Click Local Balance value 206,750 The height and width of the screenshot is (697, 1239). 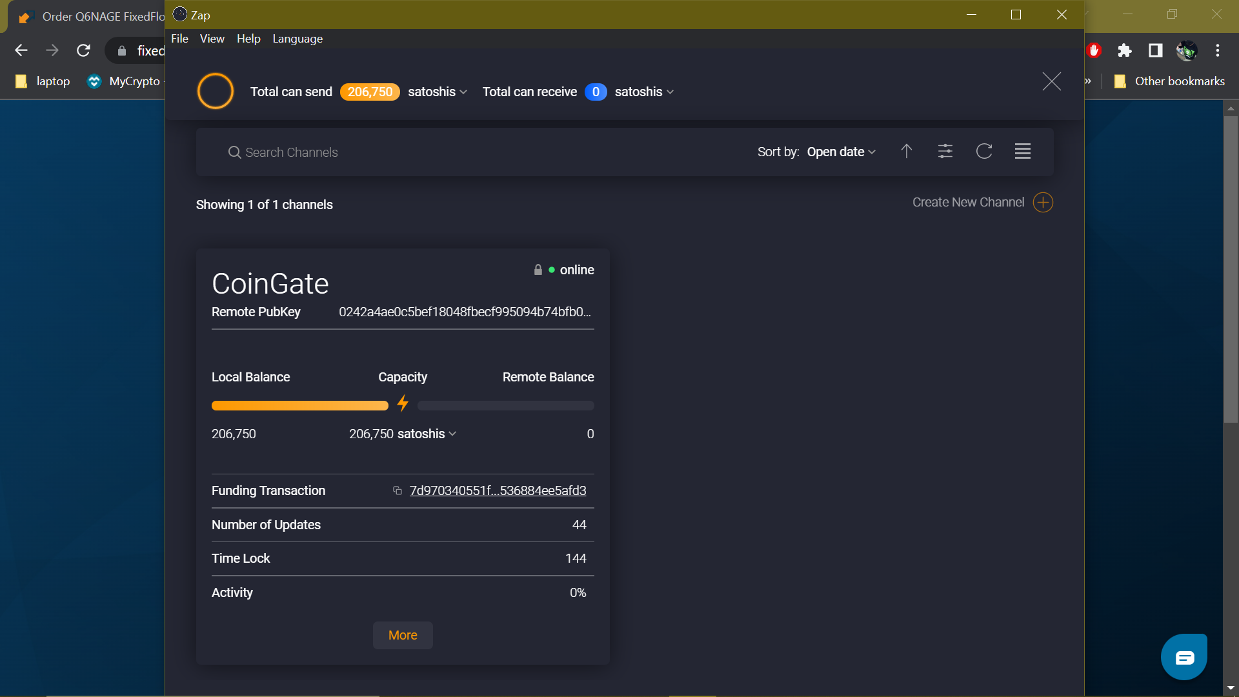[x=234, y=434]
